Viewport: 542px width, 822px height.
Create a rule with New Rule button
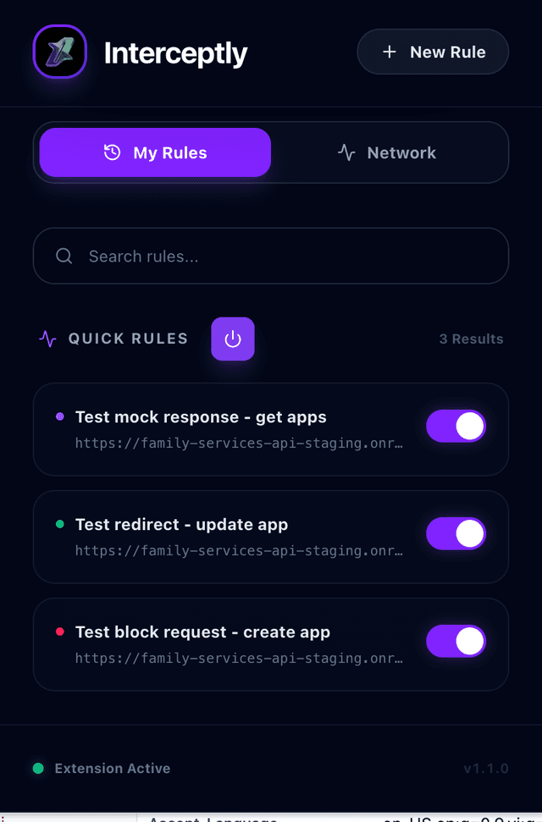(x=433, y=52)
